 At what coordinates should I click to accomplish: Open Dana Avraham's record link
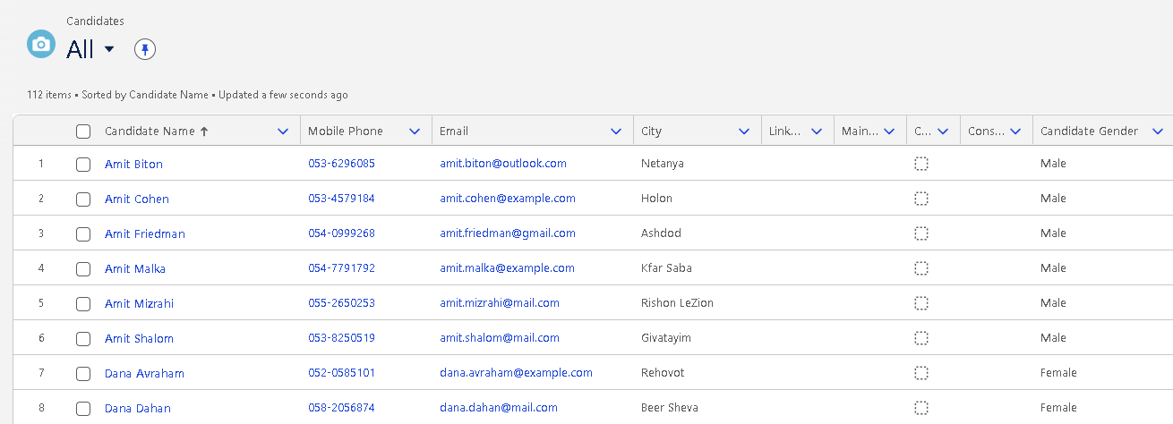pyautogui.click(x=144, y=373)
